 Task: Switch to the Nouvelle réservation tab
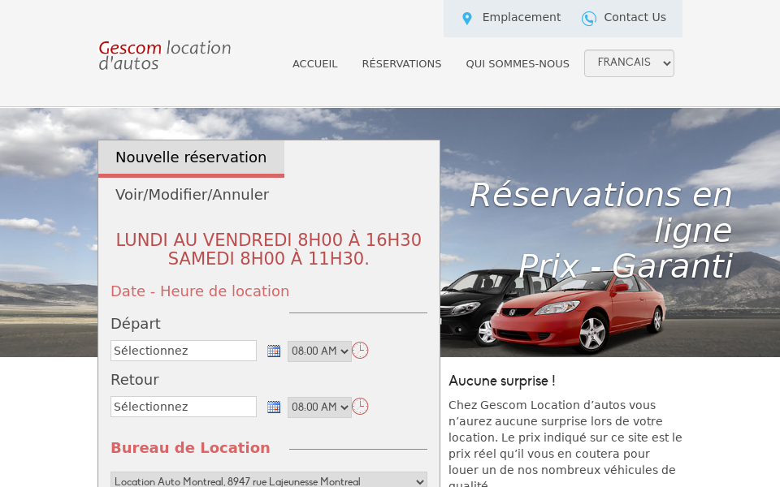191,157
